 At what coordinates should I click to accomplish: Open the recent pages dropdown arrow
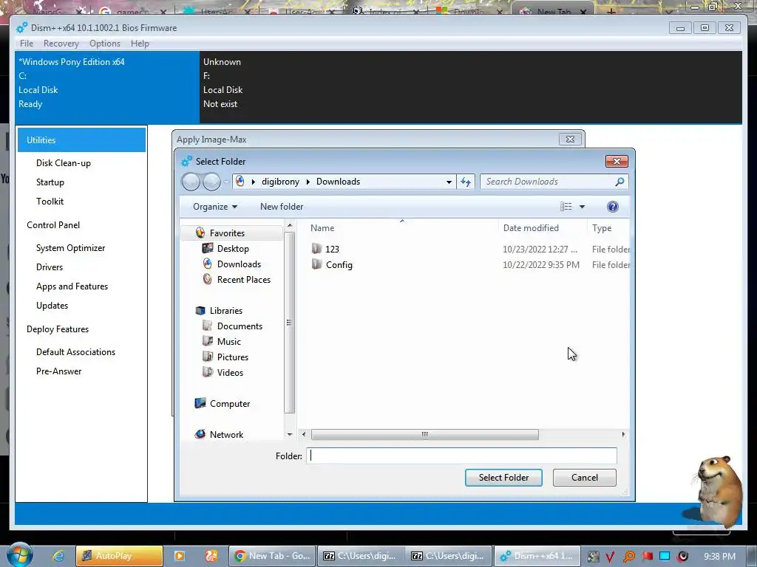coord(226,182)
